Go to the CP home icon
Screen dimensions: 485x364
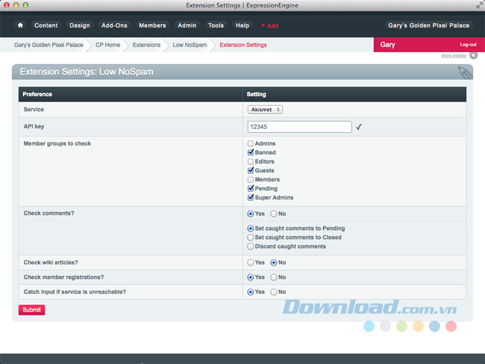20,25
